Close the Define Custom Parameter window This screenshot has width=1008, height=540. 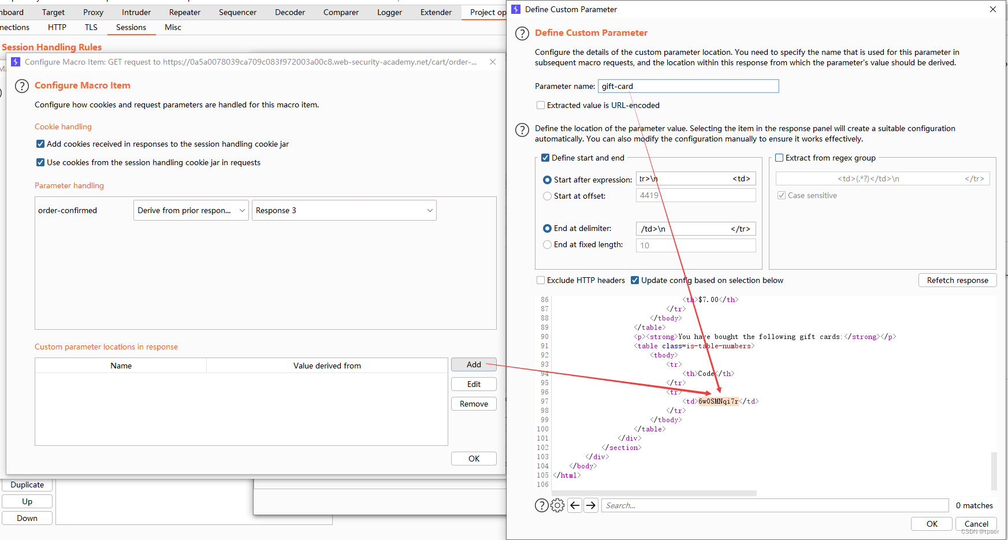[993, 9]
